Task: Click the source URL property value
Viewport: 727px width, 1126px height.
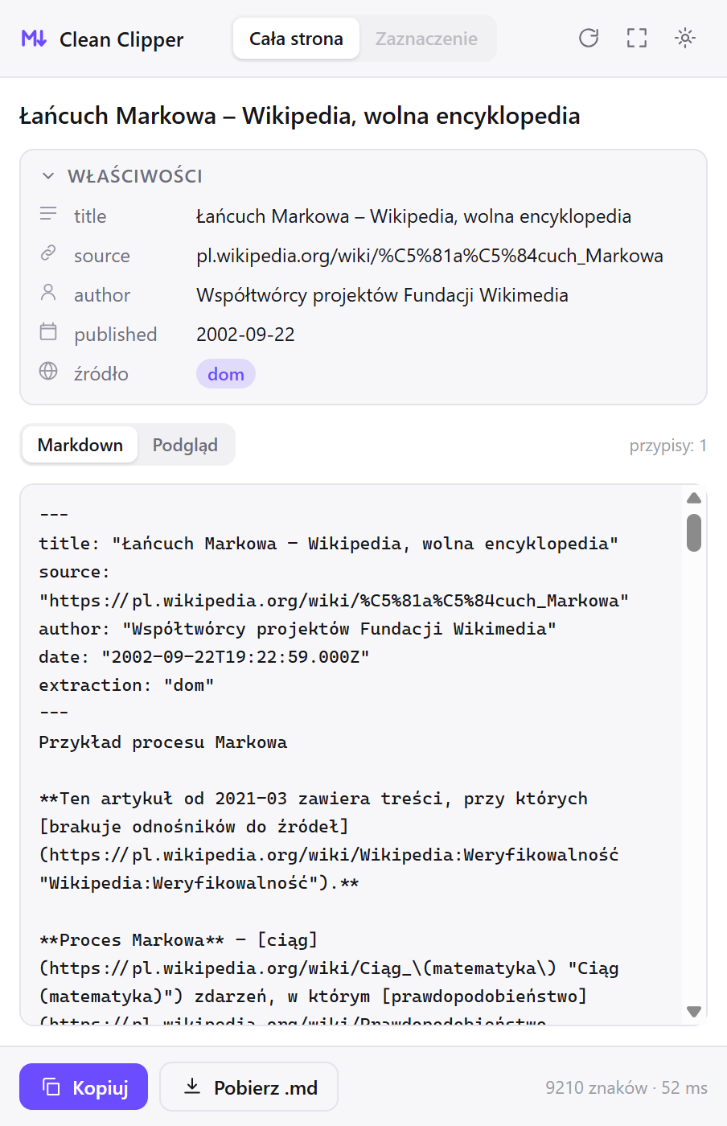Action: click(x=429, y=256)
